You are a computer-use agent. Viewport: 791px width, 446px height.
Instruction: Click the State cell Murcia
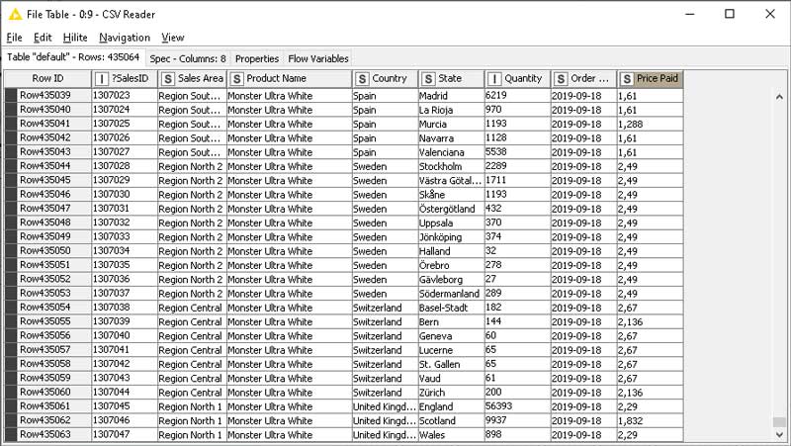pos(452,124)
